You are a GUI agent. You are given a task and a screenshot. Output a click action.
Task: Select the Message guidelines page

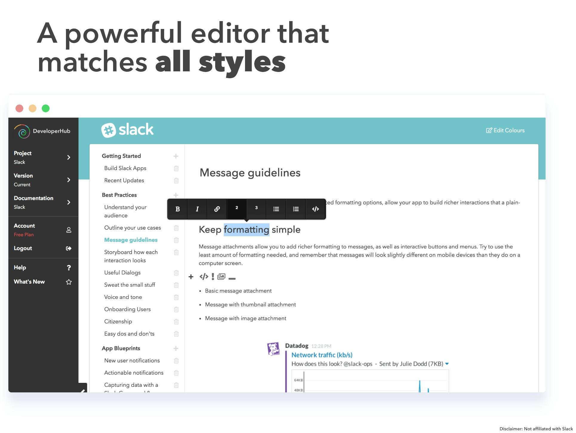[131, 240]
